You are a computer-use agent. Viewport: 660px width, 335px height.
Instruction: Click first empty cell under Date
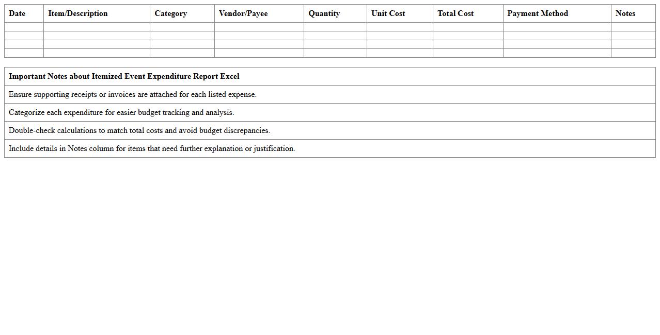(24, 27)
